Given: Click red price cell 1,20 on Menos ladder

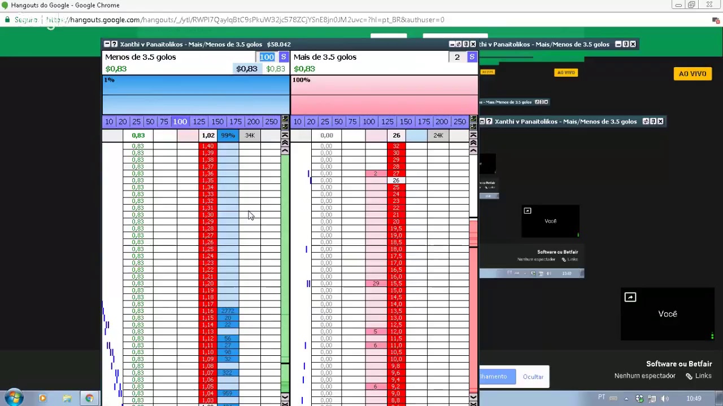Looking at the screenshot, I should [x=208, y=284].
